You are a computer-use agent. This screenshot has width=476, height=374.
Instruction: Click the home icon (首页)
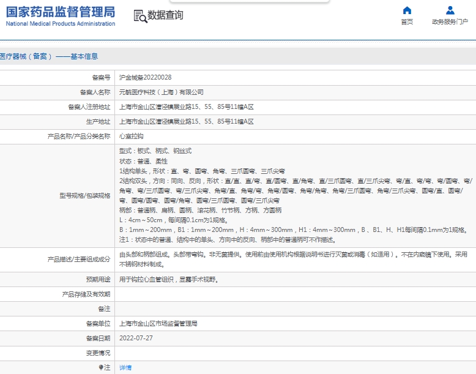click(x=407, y=10)
